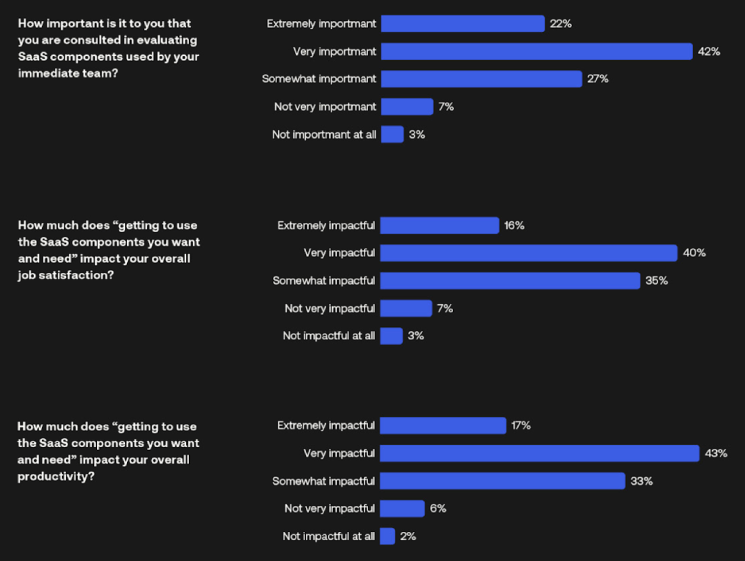Click the 43% percentage value
The width and height of the screenshot is (745, 561).
click(x=716, y=454)
